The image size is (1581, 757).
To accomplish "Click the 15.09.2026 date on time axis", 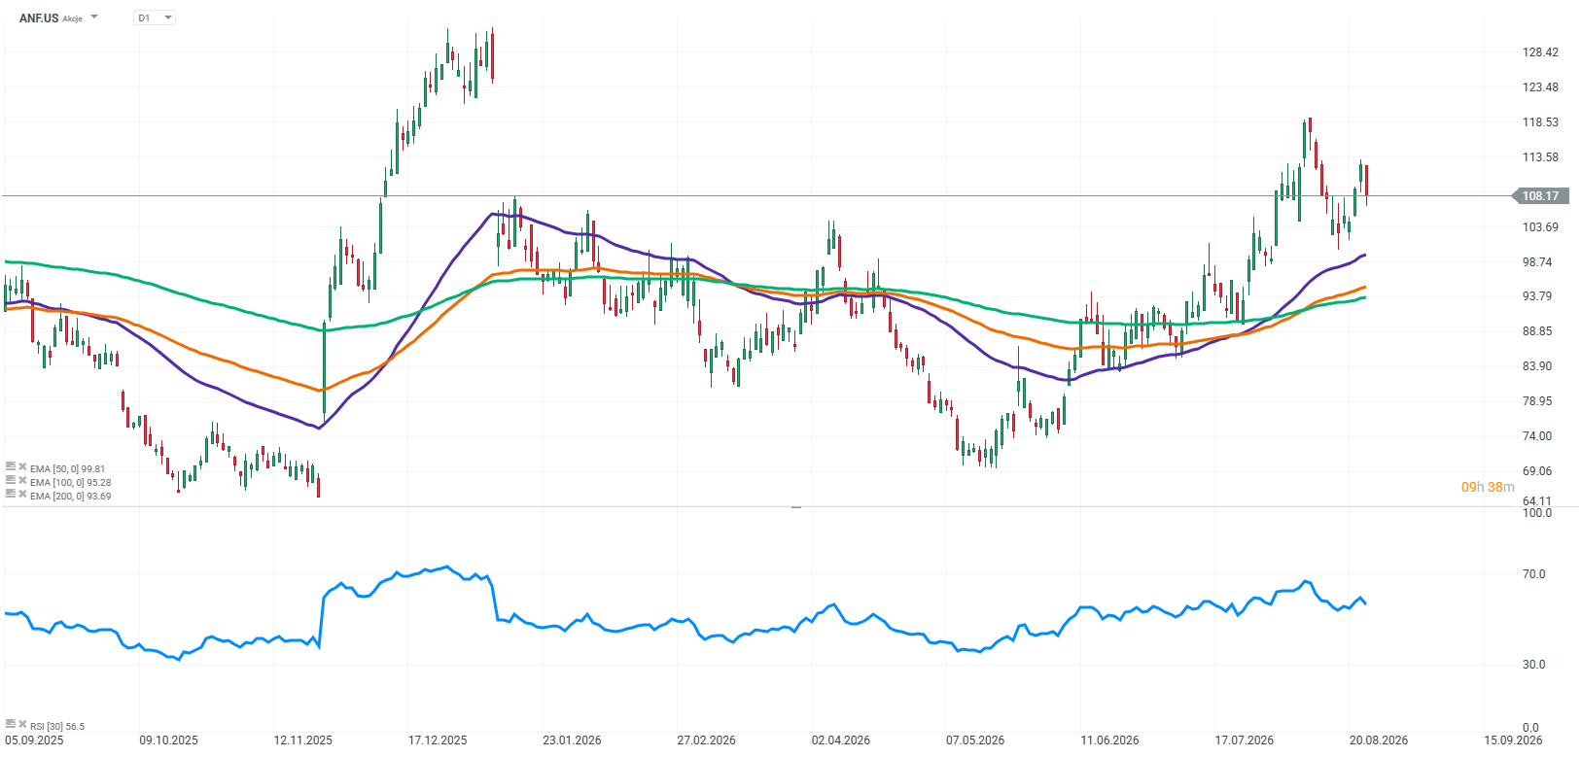I will [x=1513, y=740].
